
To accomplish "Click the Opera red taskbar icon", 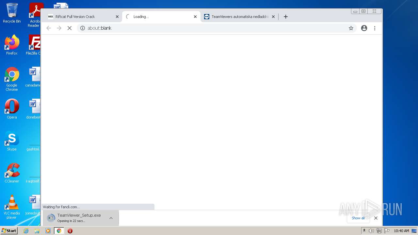I will point(70,231).
